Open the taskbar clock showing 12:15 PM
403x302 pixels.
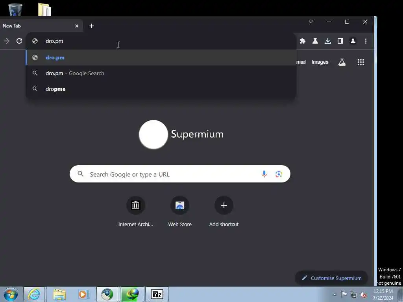[383, 295]
